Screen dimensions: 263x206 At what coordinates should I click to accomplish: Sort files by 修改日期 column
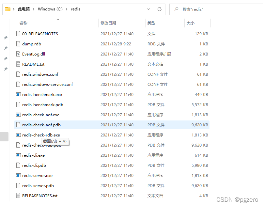point(108,23)
